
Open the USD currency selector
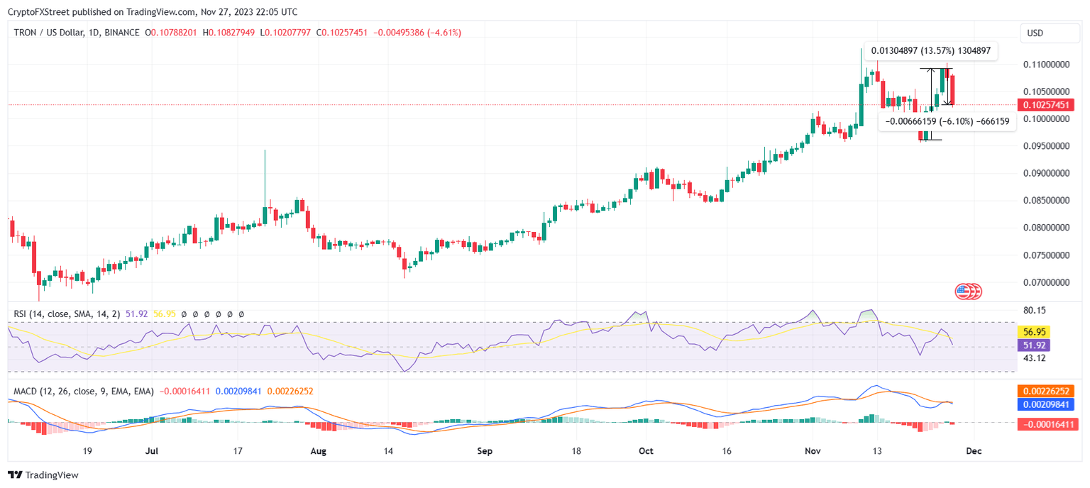coord(1050,32)
